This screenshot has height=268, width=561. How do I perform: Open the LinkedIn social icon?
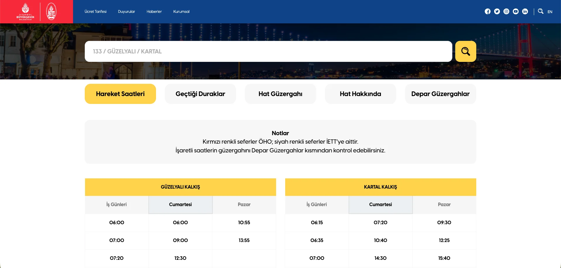click(x=525, y=11)
